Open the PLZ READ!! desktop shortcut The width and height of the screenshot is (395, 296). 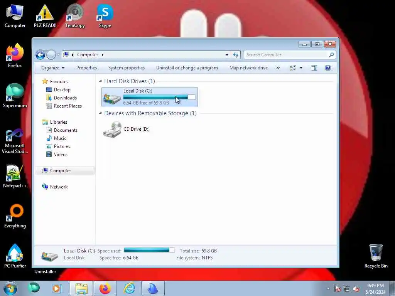click(x=45, y=16)
